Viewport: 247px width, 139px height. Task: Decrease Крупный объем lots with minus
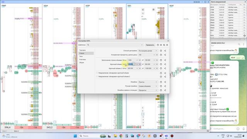tap(137, 64)
